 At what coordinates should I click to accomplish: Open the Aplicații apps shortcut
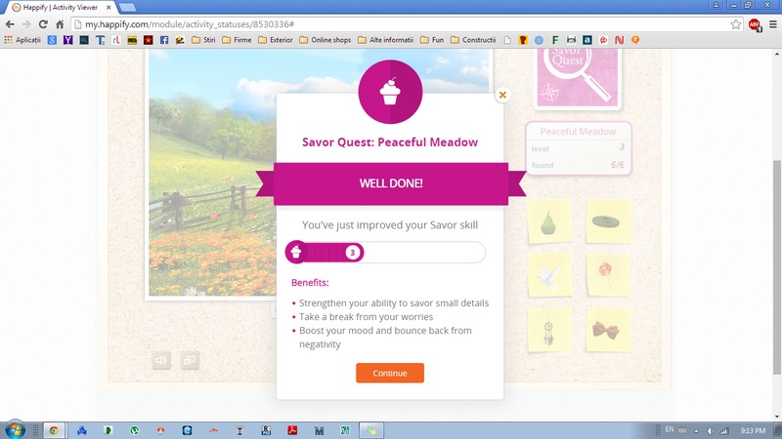[22, 40]
